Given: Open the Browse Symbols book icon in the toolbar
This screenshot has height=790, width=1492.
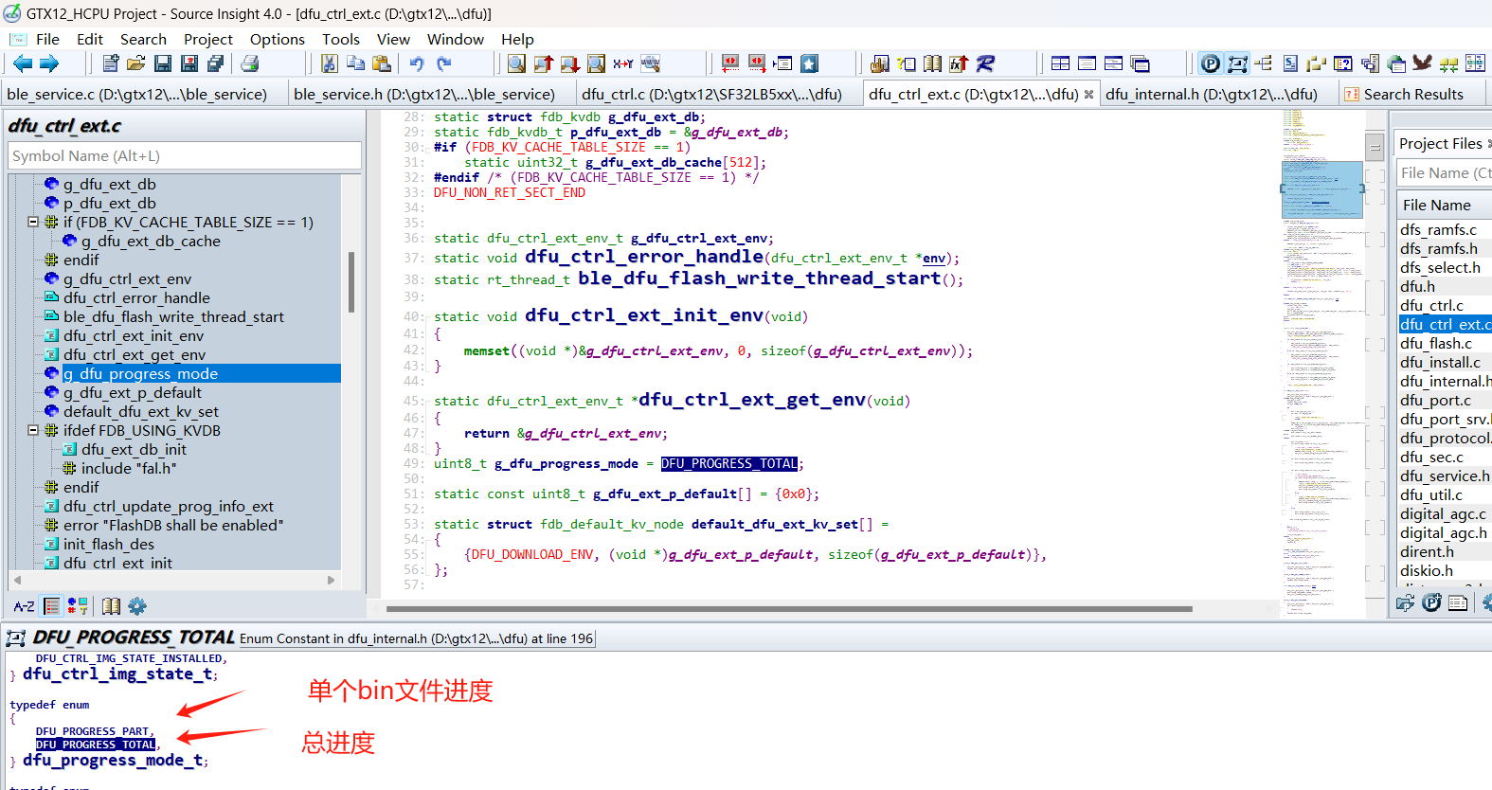Looking at the screenshot, I should tap(933, 63).
